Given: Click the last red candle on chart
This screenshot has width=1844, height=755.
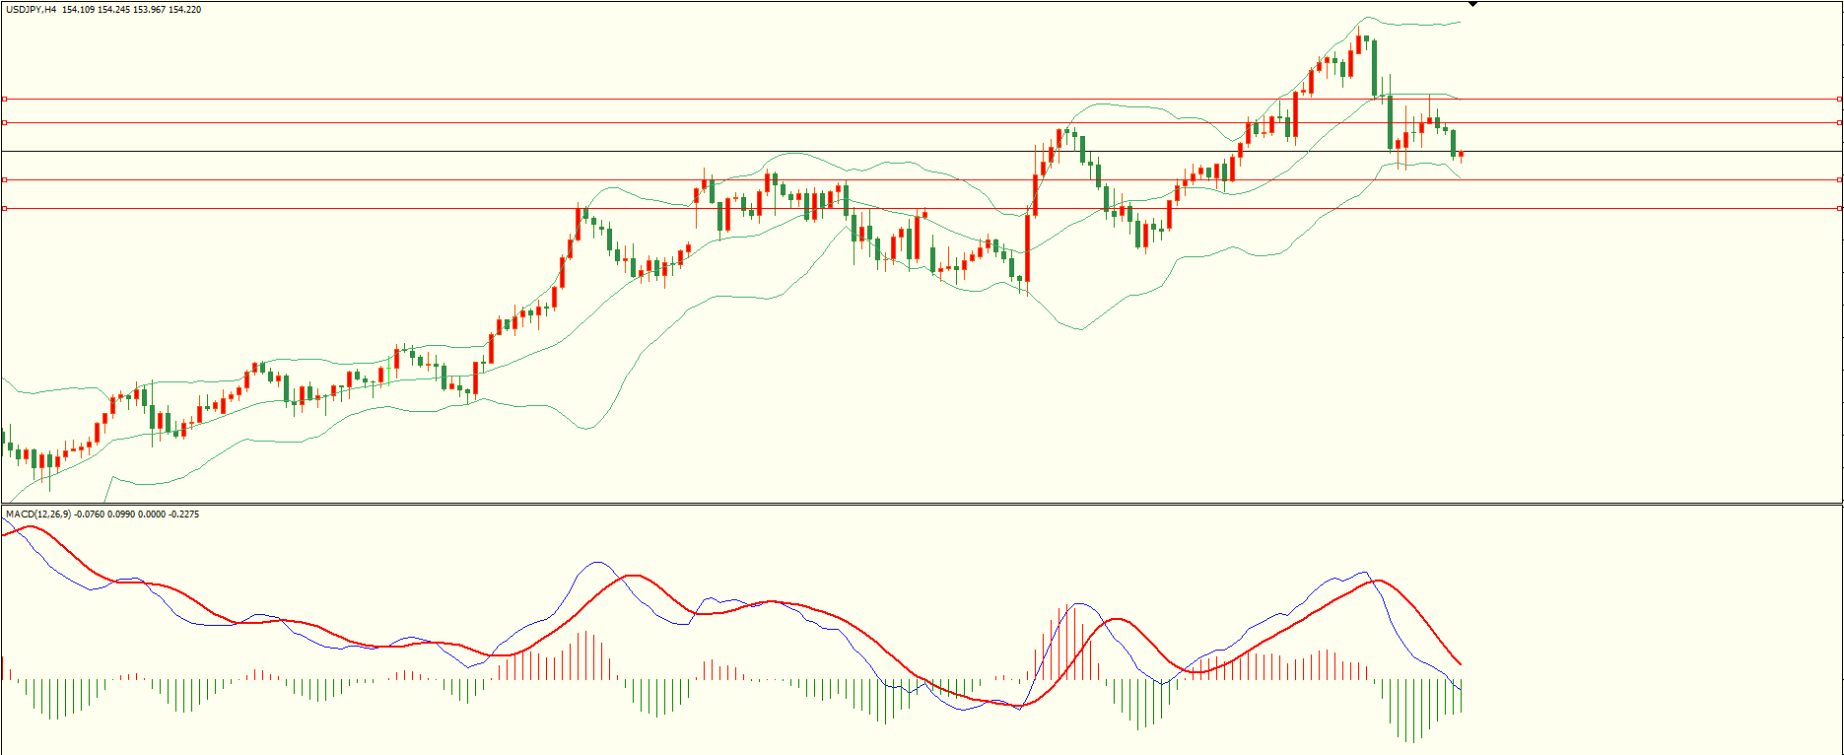Looking at the screenshot, I should pos(1461,154).
